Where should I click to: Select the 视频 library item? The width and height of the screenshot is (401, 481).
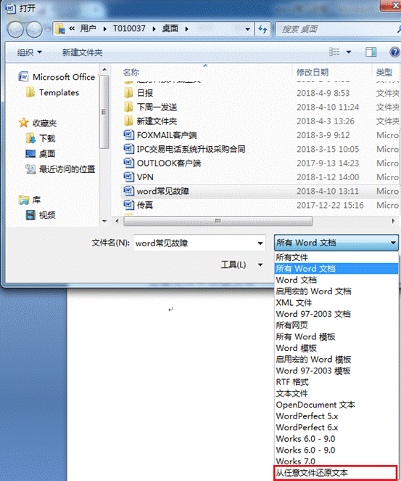click(41, 215)
